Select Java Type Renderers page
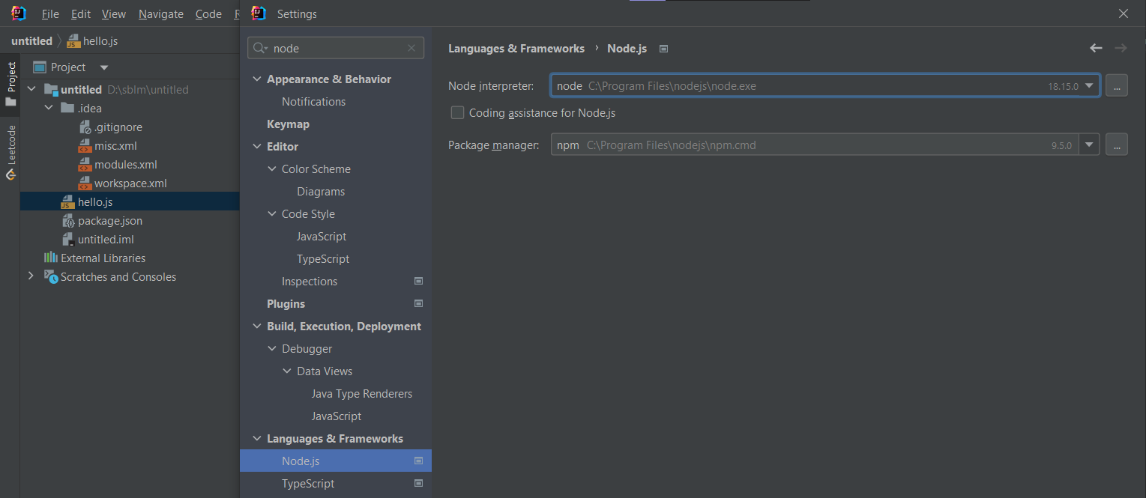The height and width of the screenshot is (498, 1146). point(362,394)
